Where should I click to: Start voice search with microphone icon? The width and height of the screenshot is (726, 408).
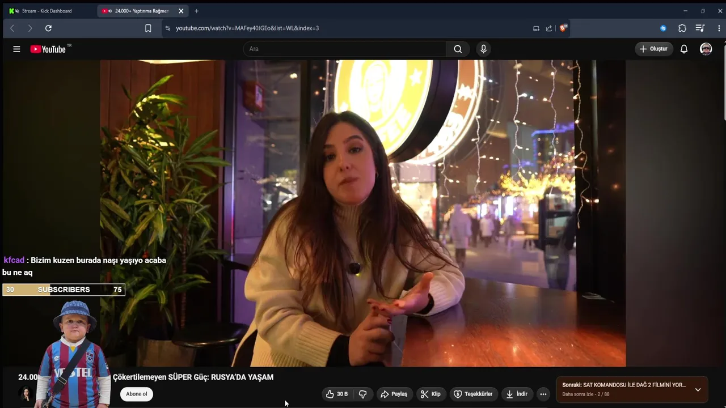point(483,49)
